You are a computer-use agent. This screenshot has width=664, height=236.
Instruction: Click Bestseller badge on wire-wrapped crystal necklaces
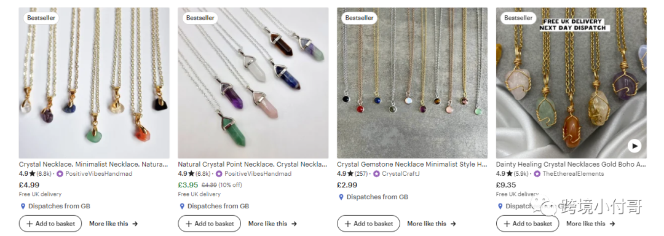click(x=518, y=18)
